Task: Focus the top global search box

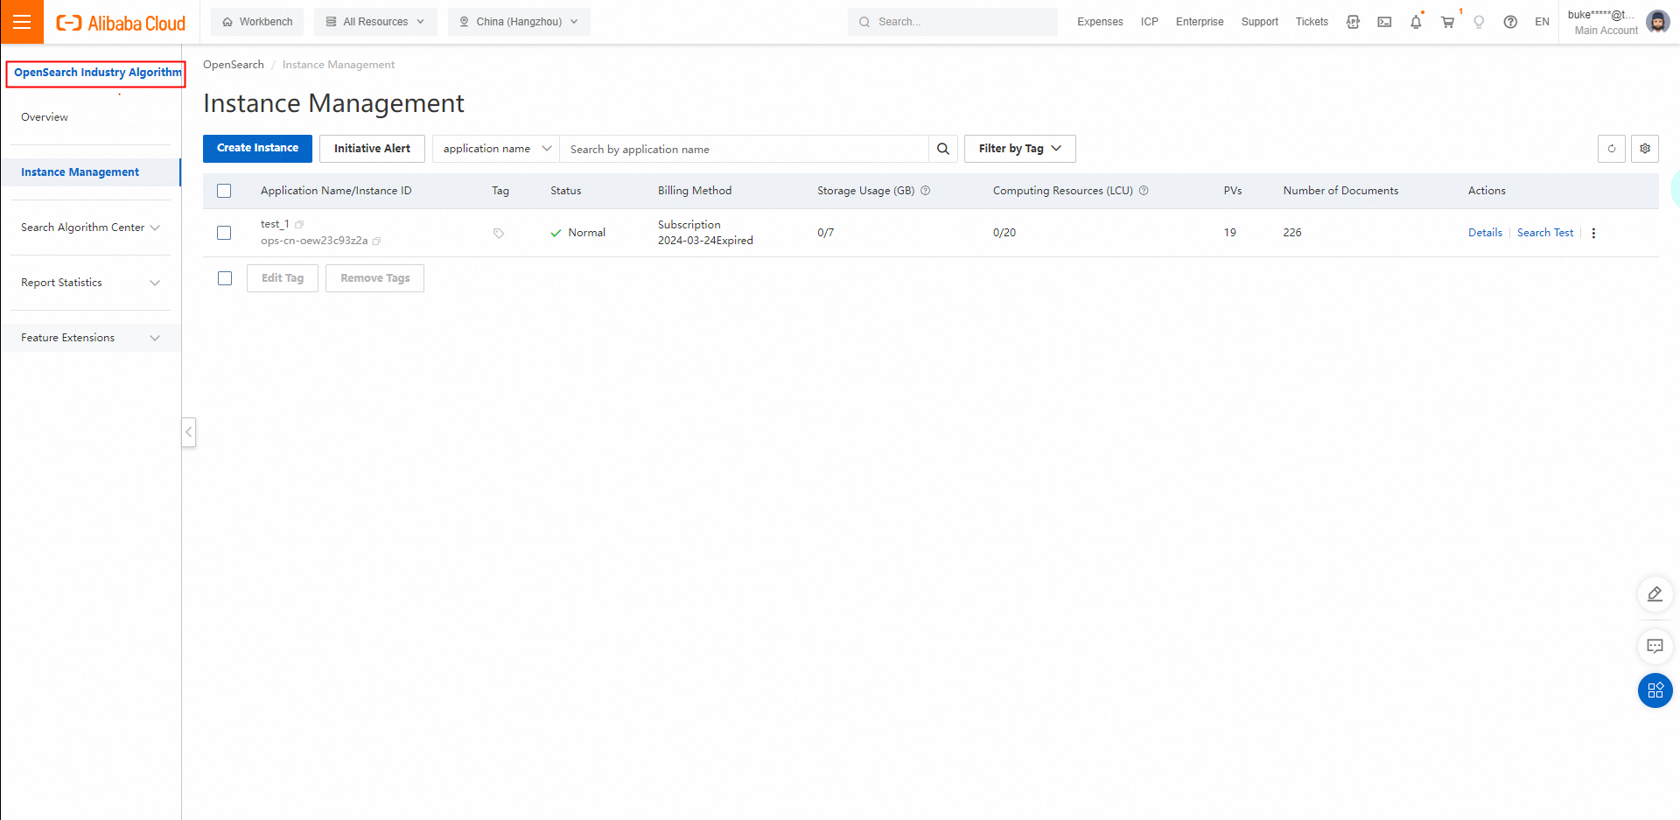Action: [952, 22]
